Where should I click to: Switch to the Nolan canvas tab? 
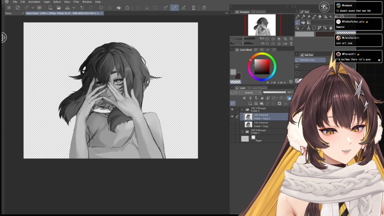tap(8, 13)
